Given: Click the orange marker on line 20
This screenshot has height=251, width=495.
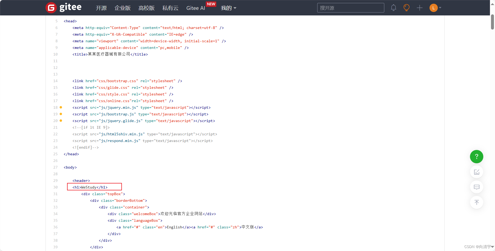Looking at the screenshot, I should 61,120.
